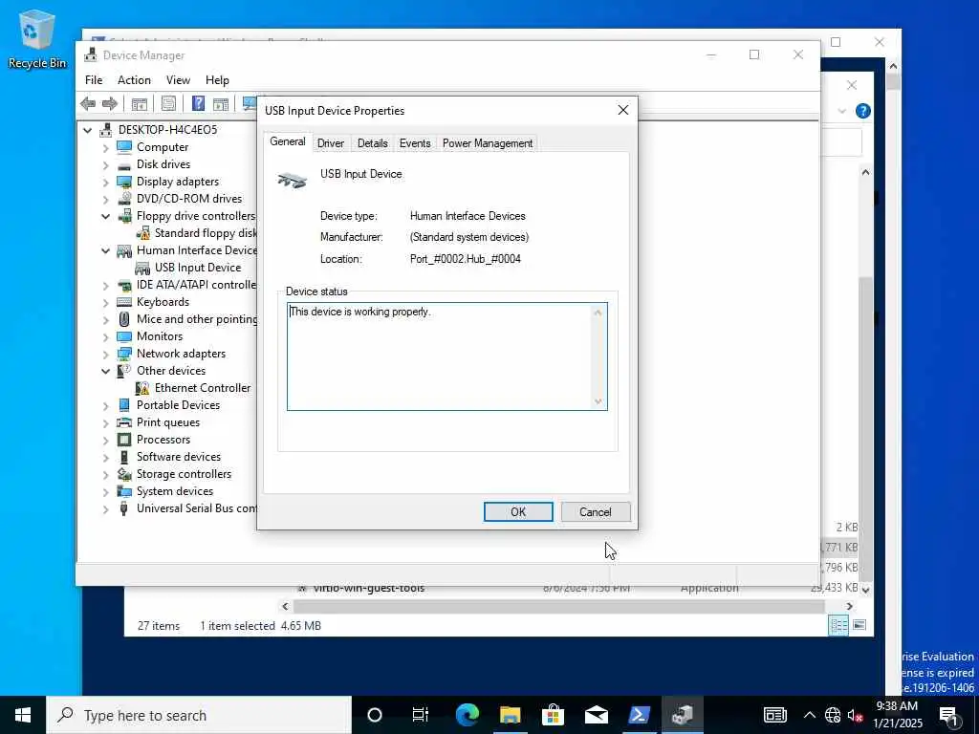Switch to PowerShell in the taskbar
This screenshot has width=979, height=734.
[639, 715]
